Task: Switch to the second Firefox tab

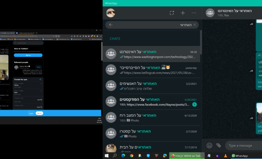Action: point(25,33)
